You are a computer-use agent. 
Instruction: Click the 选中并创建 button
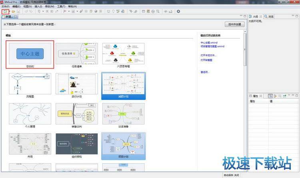[x=234, y=24]
